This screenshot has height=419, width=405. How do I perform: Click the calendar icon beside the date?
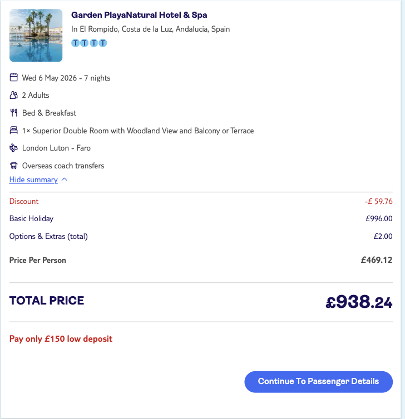click(14, 78)
